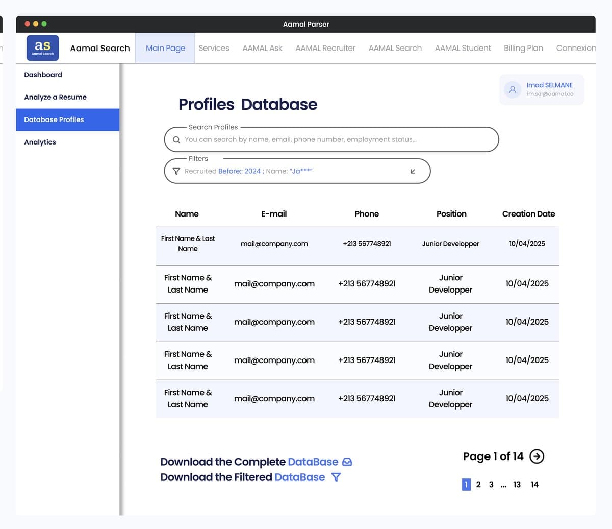This screenshot has height=529, width=612.
Task: Click the Search Profiles input field
Action: (x=331, y=139)
